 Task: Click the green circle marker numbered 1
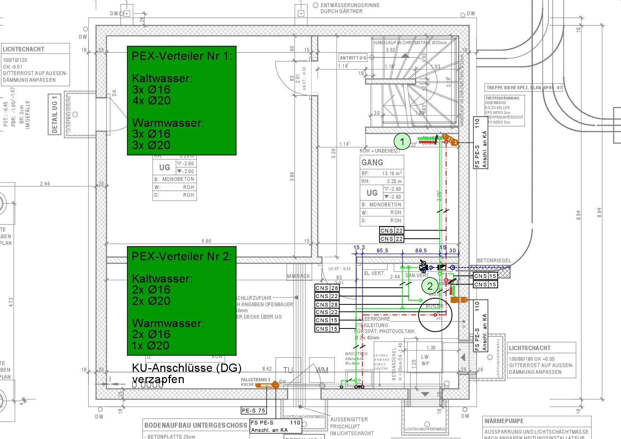(402, 142)
